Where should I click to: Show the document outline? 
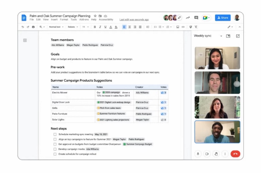coord(25,40)
